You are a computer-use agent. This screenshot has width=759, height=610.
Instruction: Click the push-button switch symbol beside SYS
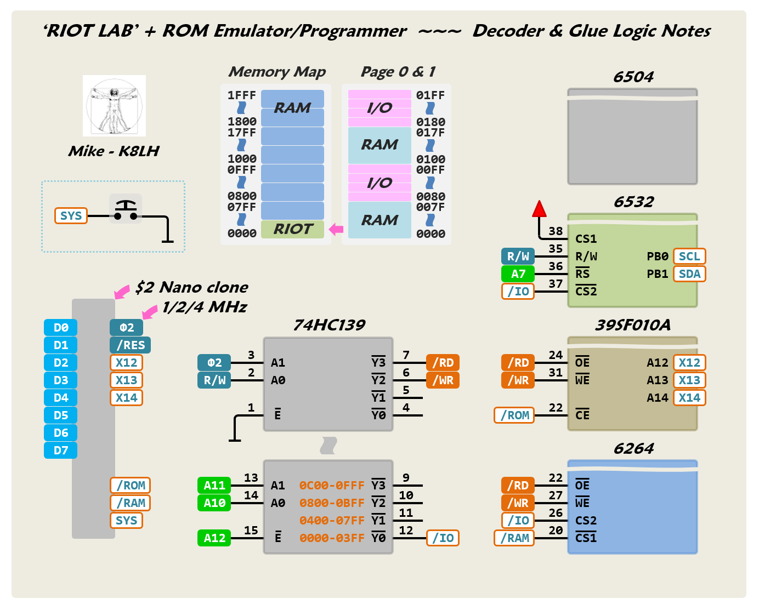coord(126,210)
